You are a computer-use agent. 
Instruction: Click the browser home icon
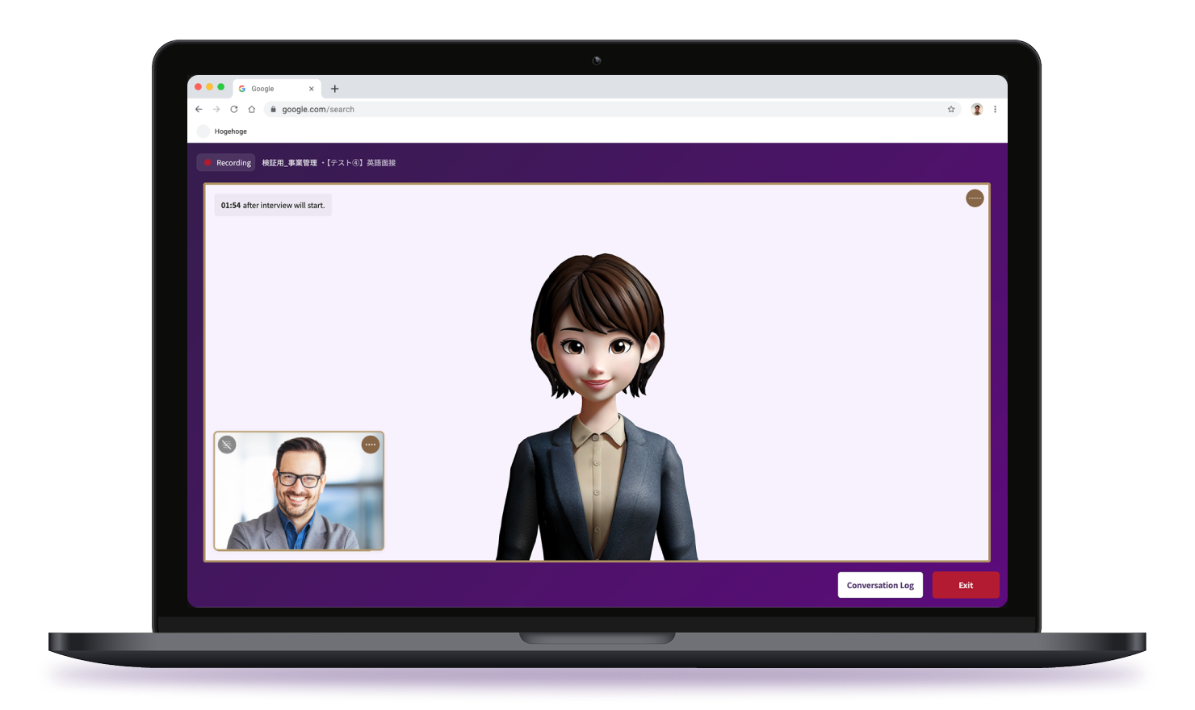[x=252, y=110]
